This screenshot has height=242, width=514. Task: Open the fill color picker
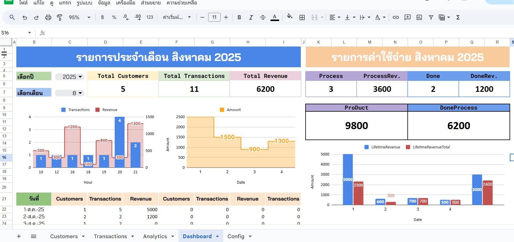click(290, 17)
